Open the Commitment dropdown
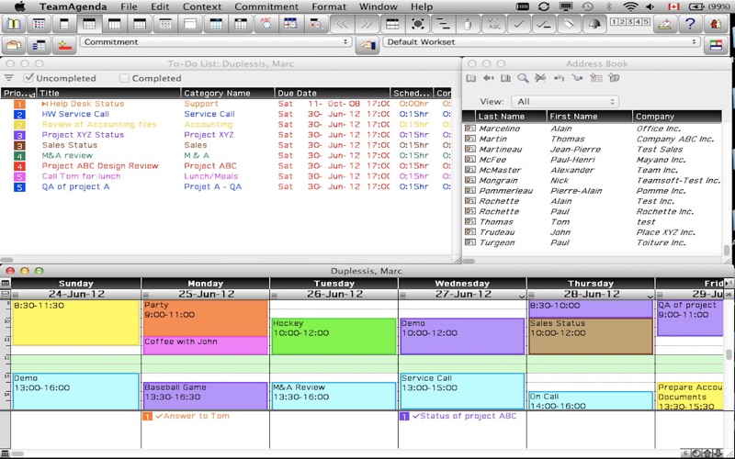 point(216,41)
